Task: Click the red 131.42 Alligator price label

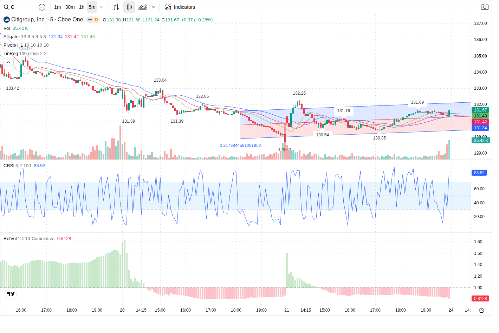Action: click(480, 122)
